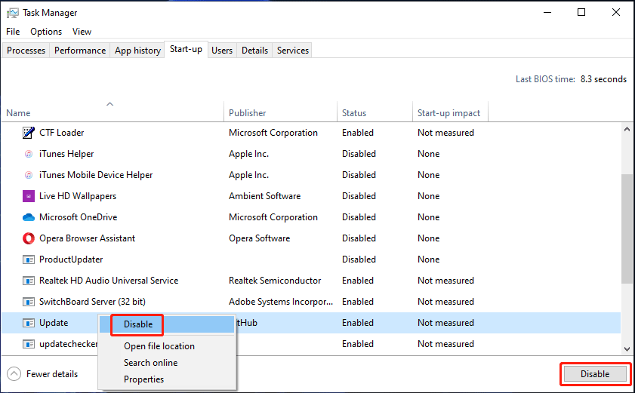The height and width of the screenshot is (393, 635).
Task: Select the SwitchBoard Server icon
Action: 29,302
